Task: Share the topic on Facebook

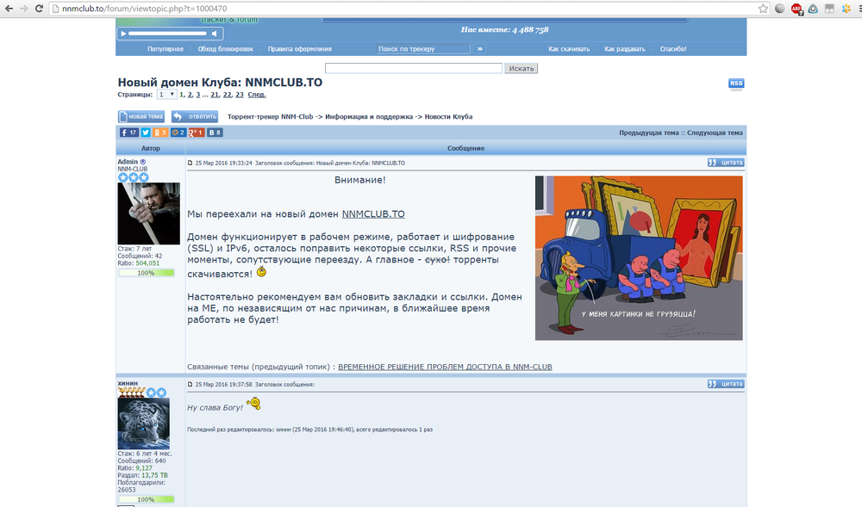Action: coord(129,133)
